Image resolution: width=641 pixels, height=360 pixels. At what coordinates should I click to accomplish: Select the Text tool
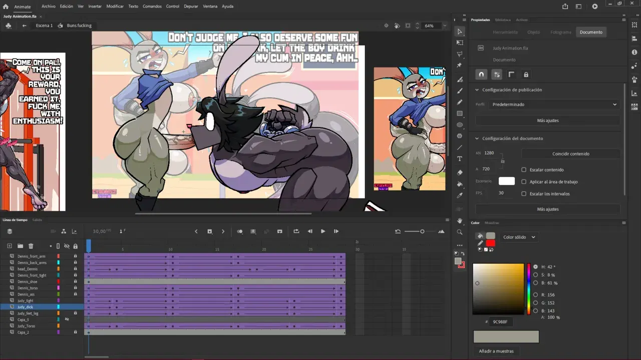coord(460,159)
